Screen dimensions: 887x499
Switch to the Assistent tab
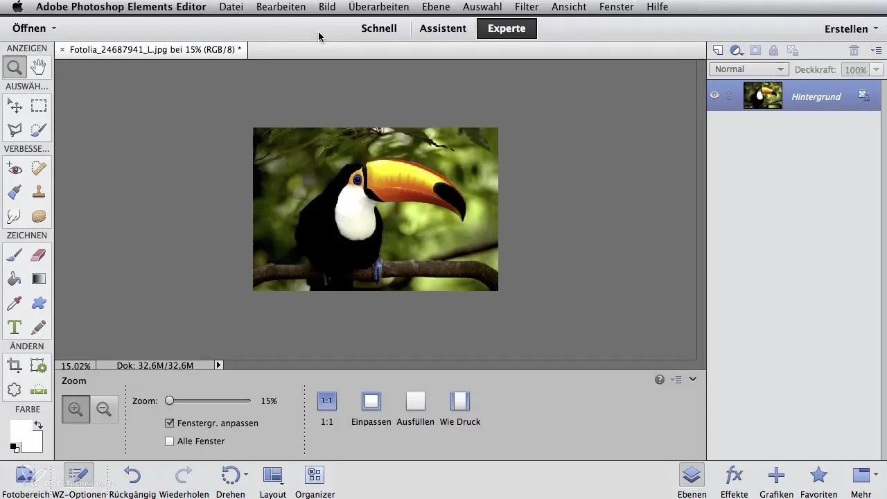443,28
